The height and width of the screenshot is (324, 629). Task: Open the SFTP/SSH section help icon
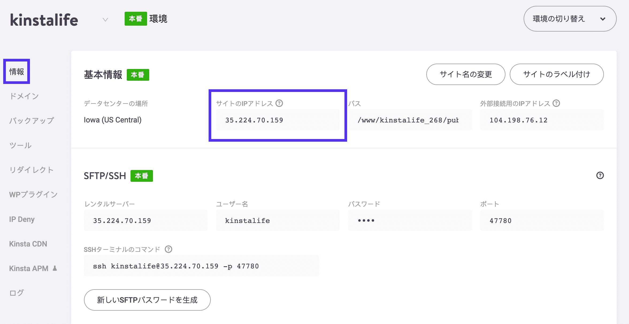[600, 175]
